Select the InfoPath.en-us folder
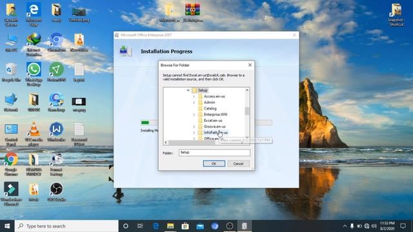 pos(216,133)
